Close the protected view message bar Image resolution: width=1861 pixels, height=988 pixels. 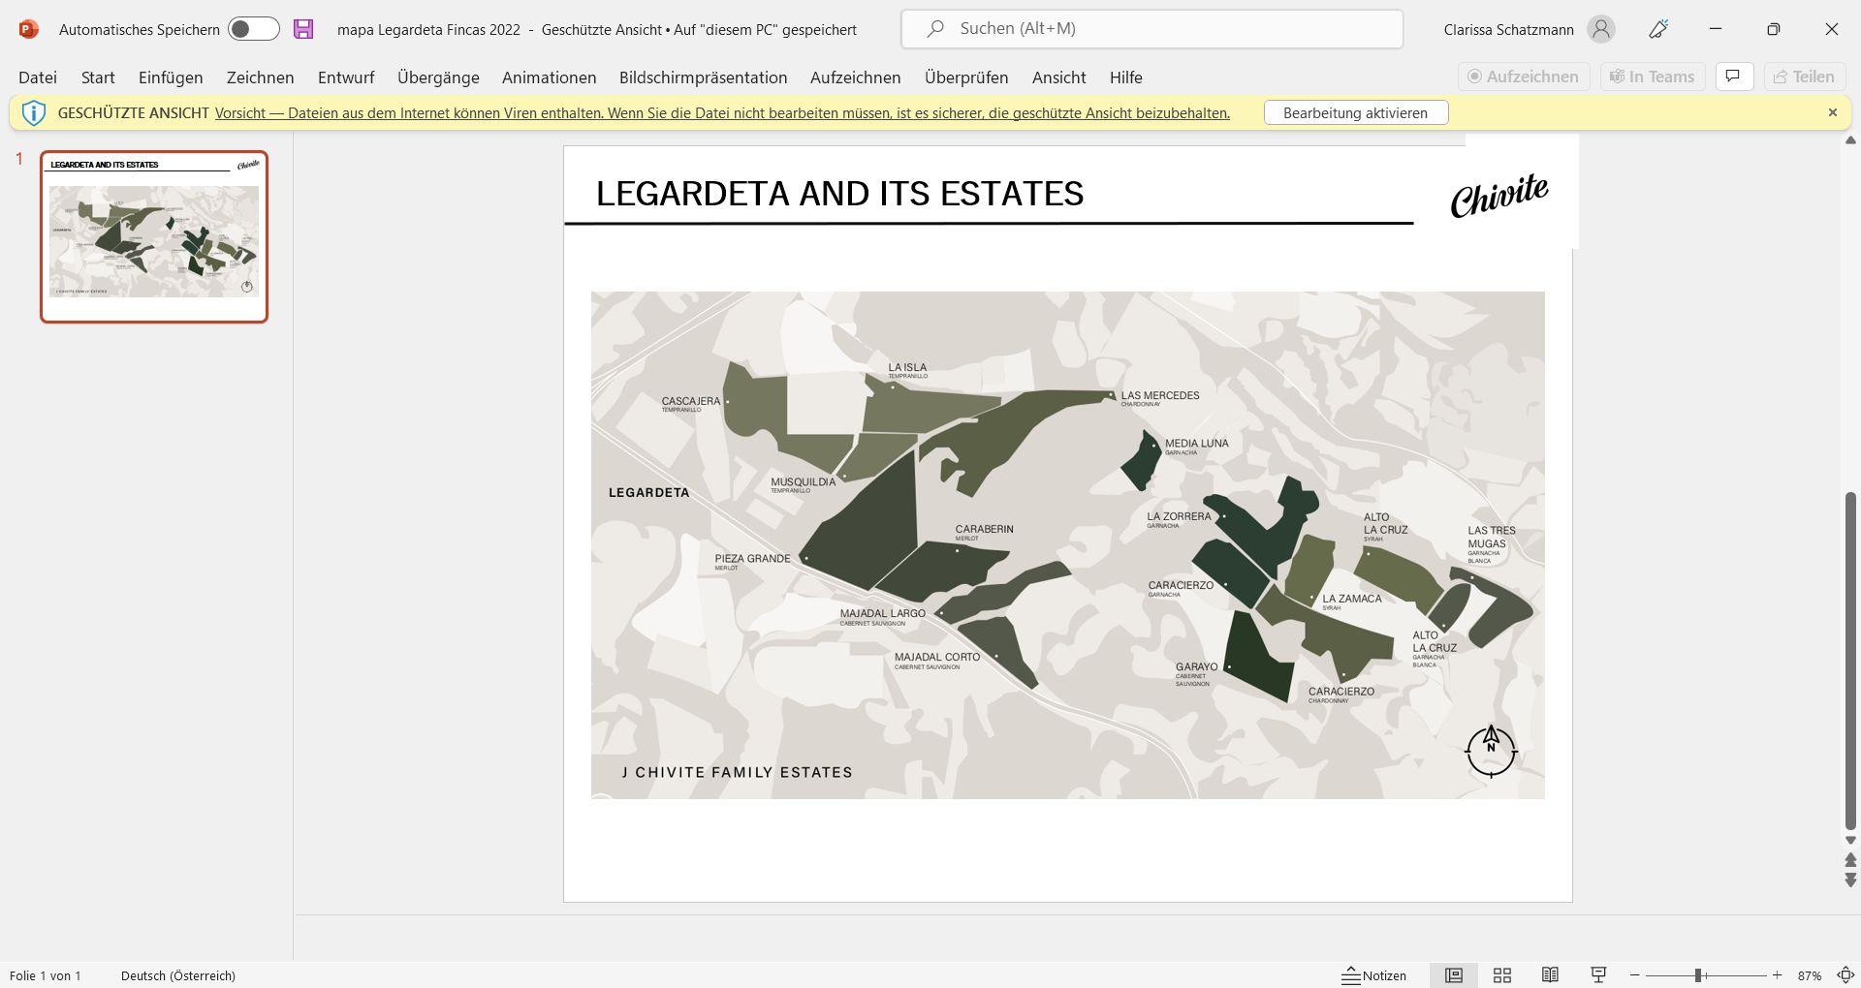pos(1832,112)
